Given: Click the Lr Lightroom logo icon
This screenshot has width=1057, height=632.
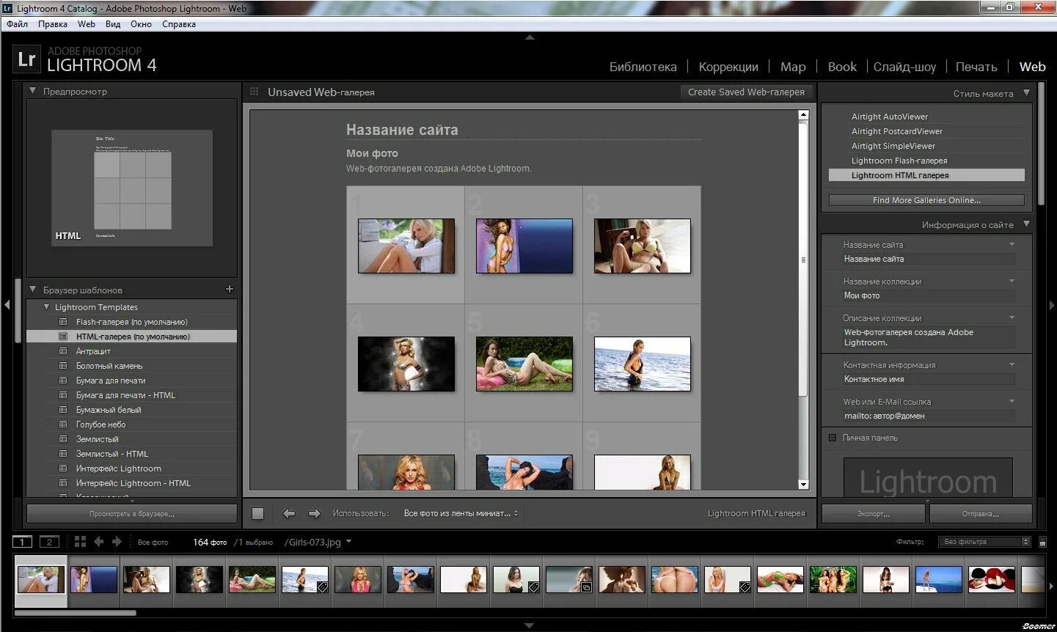Looking at the screenshot, I should pyautogui.click(x=26, y=59).
